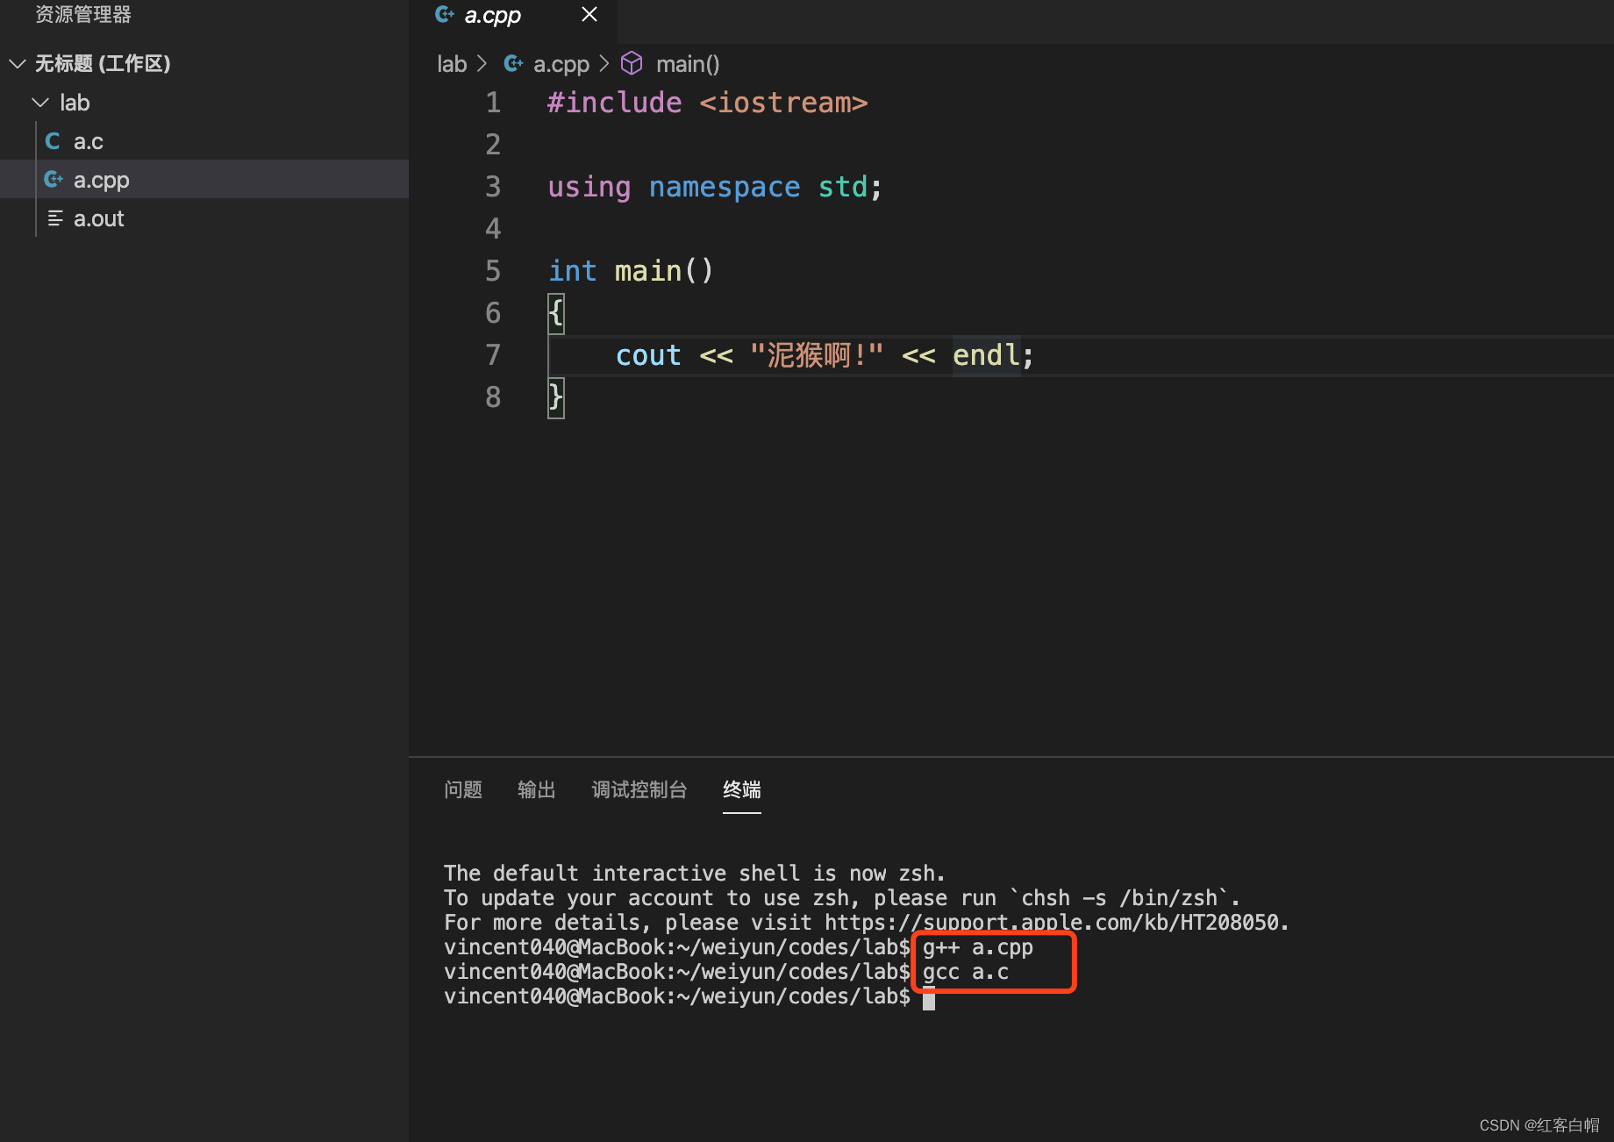Click cout on line 7
The image size is (1614, 1142).
tap(648, 355)
